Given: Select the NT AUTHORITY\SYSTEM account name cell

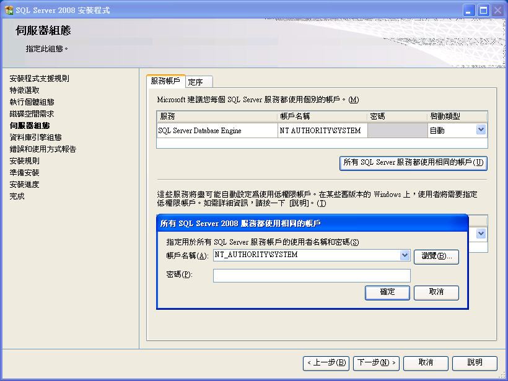Looking at the screenshot, I should [x=322, y=131].
